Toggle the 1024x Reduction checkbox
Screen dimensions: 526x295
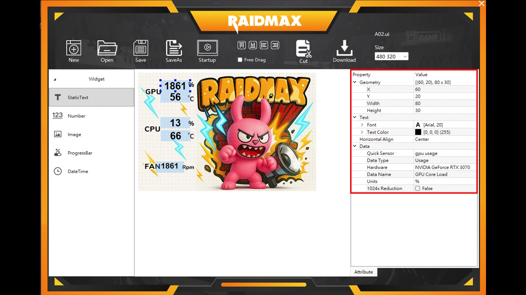[418, 188]
